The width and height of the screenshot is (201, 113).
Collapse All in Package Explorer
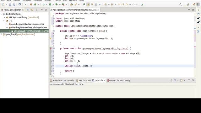click(28, 10)
